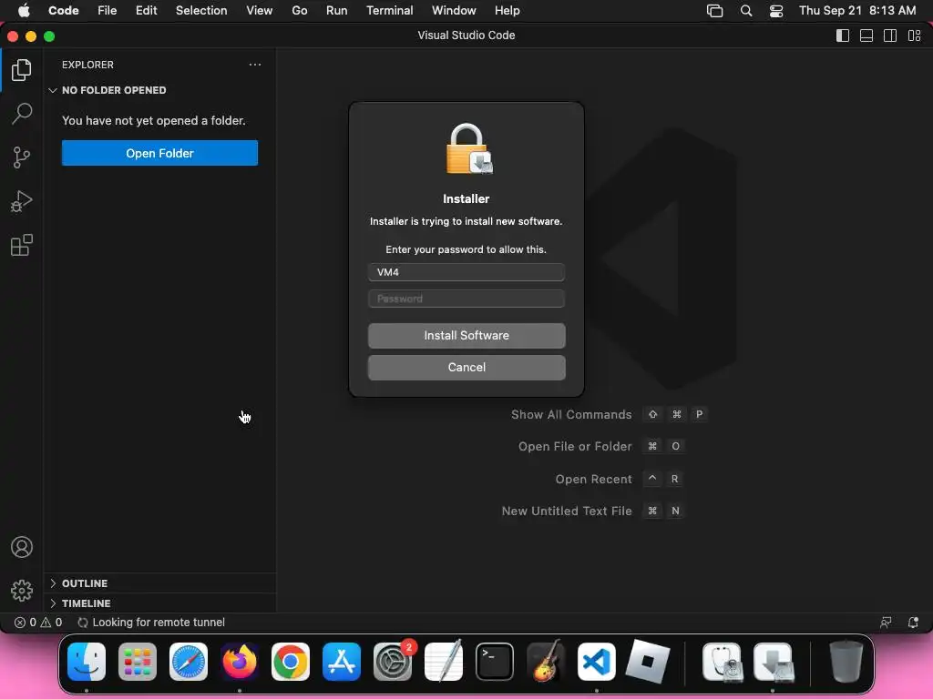The width and height of the screenshot is (933, 699).
Task: Open TextEdit from the Dock
Action: pyautogui.click(x=444, y=662)
